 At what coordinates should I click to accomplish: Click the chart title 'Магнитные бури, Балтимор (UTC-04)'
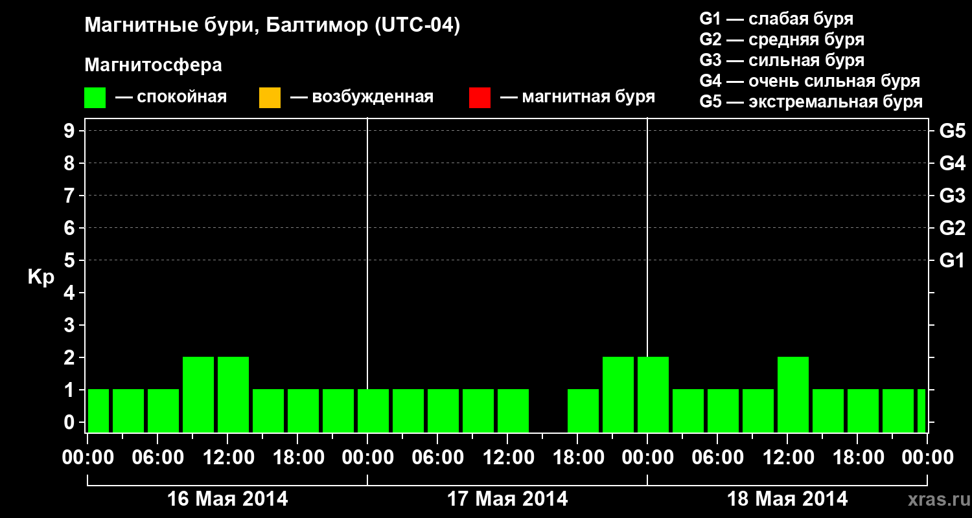pyautogui.click(x=272, y=27)
